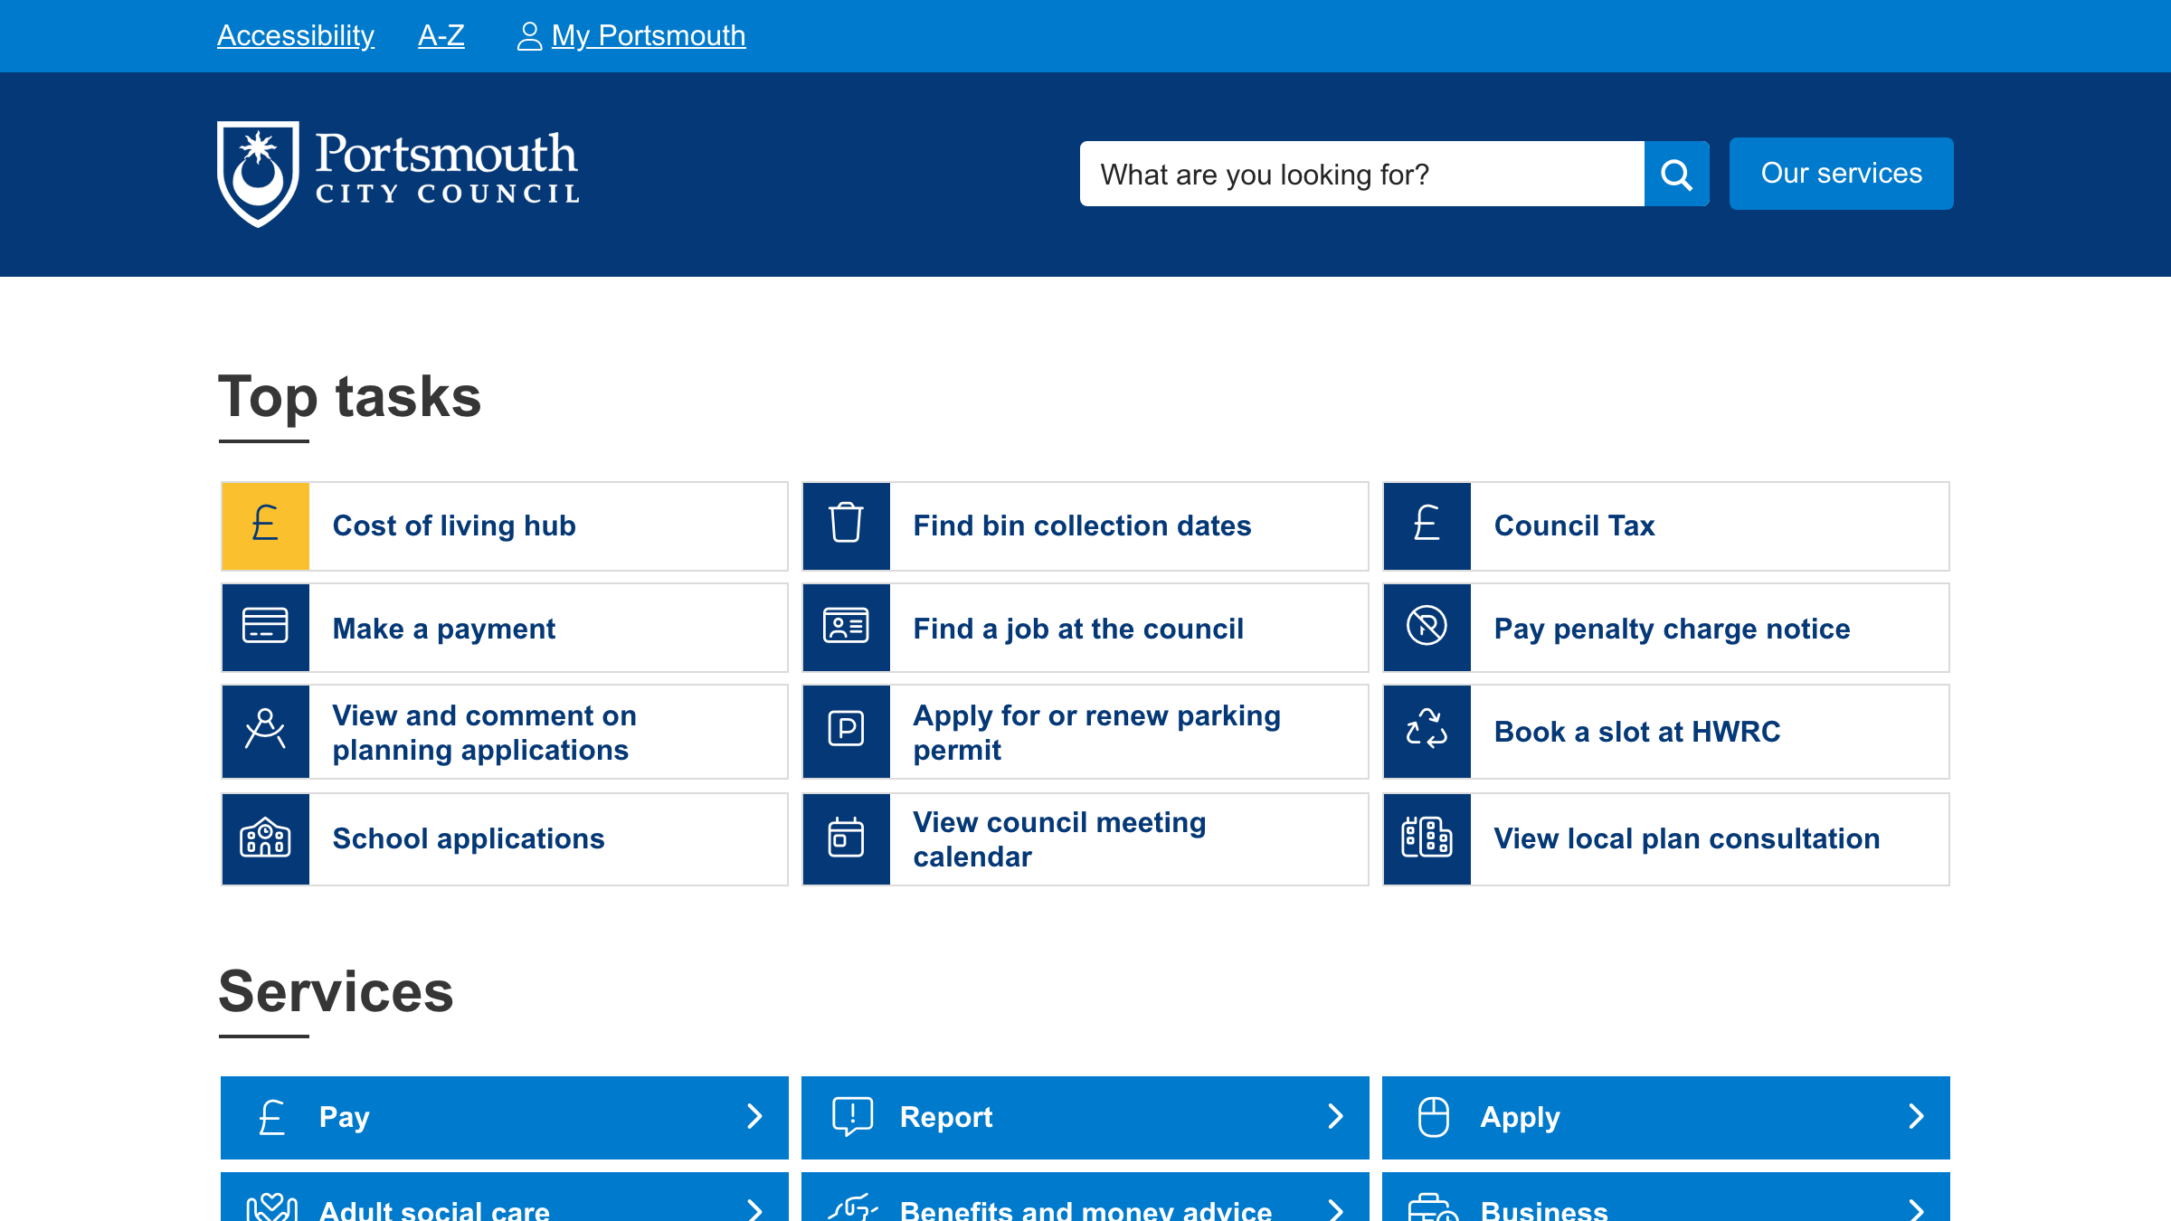The image size is (2171, 1221).
Task: Click the pound icon for Cost of living hub
Action: 264,525
